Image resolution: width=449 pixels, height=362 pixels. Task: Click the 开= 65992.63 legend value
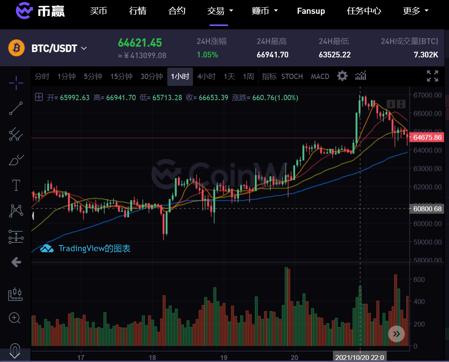68,98
